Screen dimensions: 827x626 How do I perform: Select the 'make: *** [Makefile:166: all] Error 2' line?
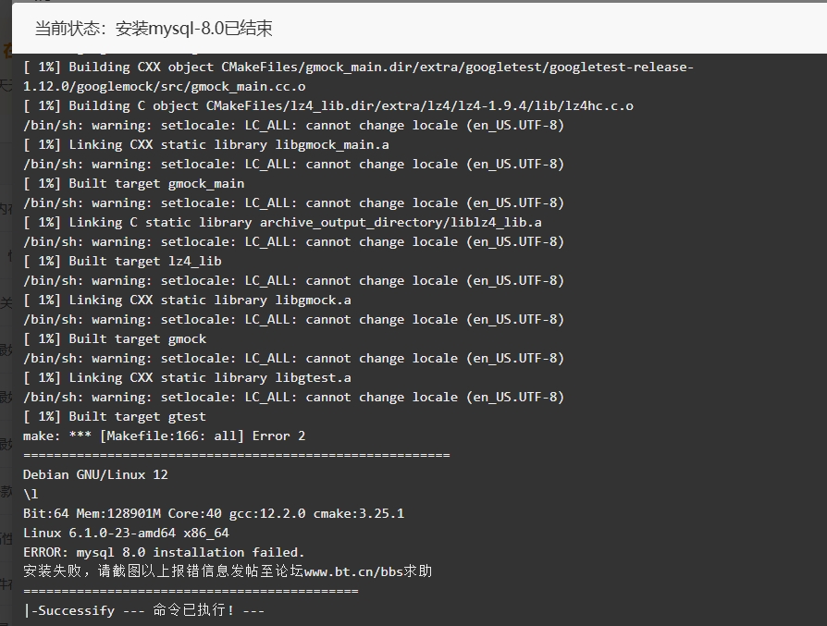(x=164, y=436)
